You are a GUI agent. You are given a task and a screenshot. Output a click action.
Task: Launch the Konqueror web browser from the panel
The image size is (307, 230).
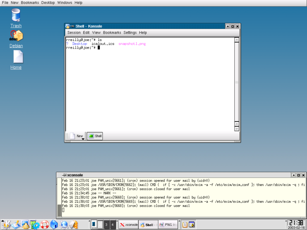(x=64, y=224)
